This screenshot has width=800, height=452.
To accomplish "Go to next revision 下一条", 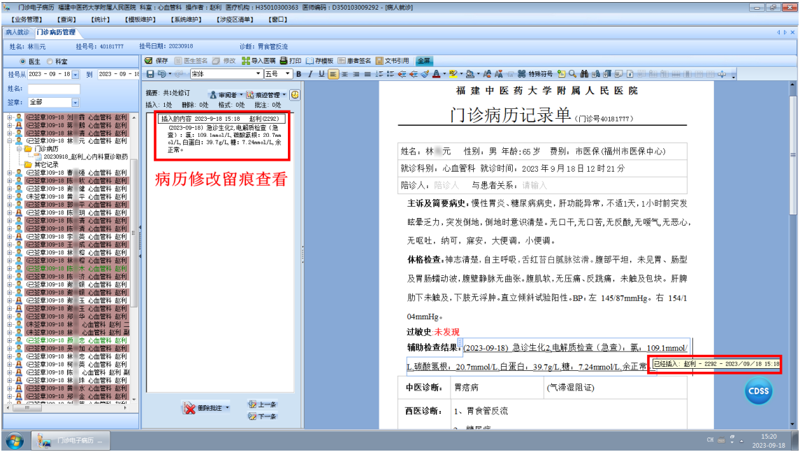I will pyautogui.click(x=262, y=416).
